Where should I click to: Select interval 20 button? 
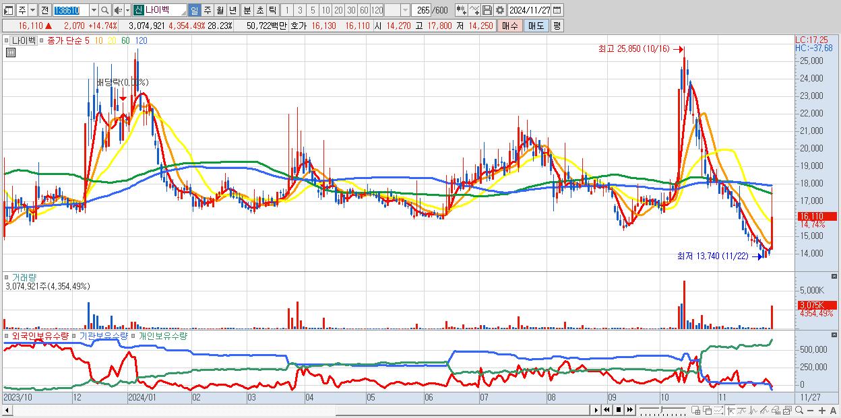click(x=338, y=10)
